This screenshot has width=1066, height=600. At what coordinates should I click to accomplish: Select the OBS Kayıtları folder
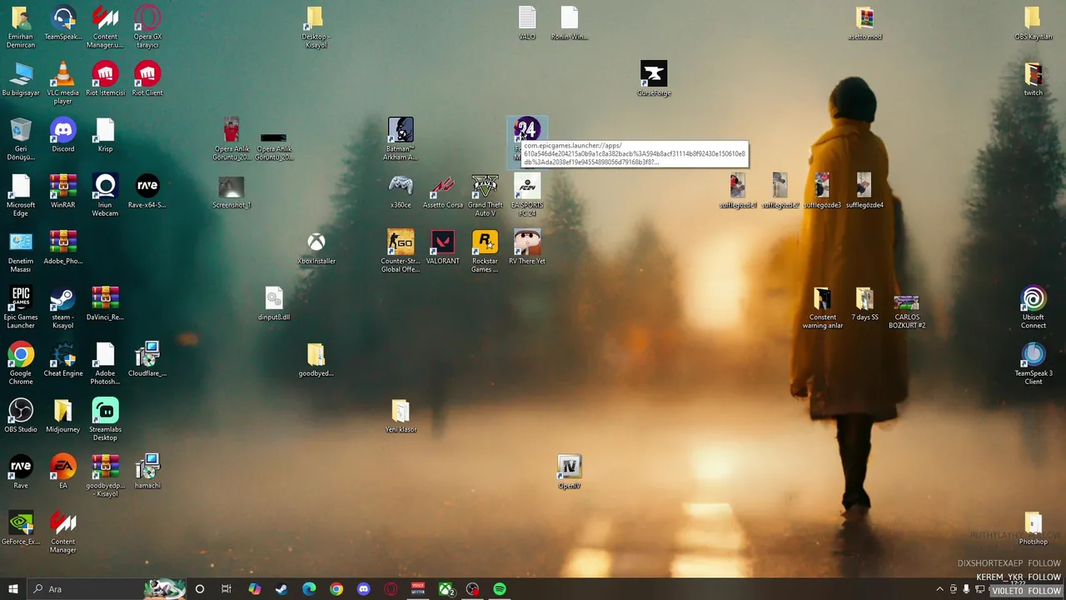pos(1034,23)
